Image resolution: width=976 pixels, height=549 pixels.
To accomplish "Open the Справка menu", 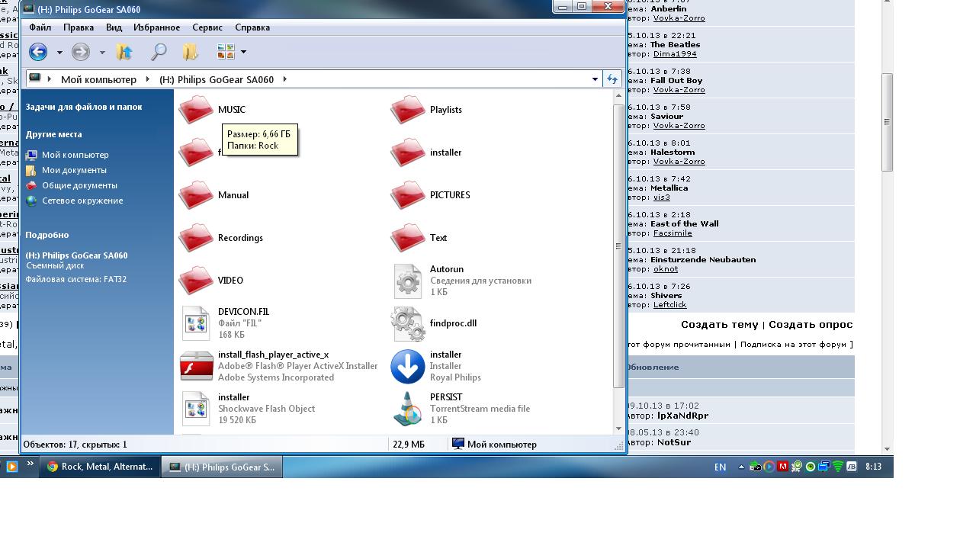I will pos(252,27).
